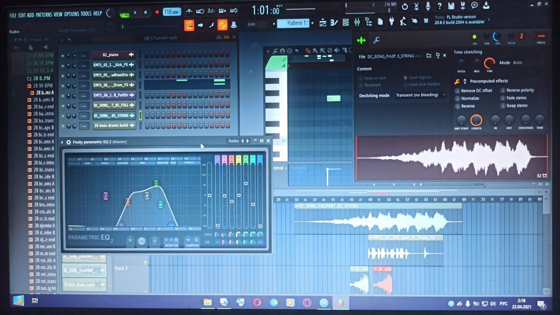Expand the EQ 2 window options arrow
560x315 pixels.
(x=62, y=142)
